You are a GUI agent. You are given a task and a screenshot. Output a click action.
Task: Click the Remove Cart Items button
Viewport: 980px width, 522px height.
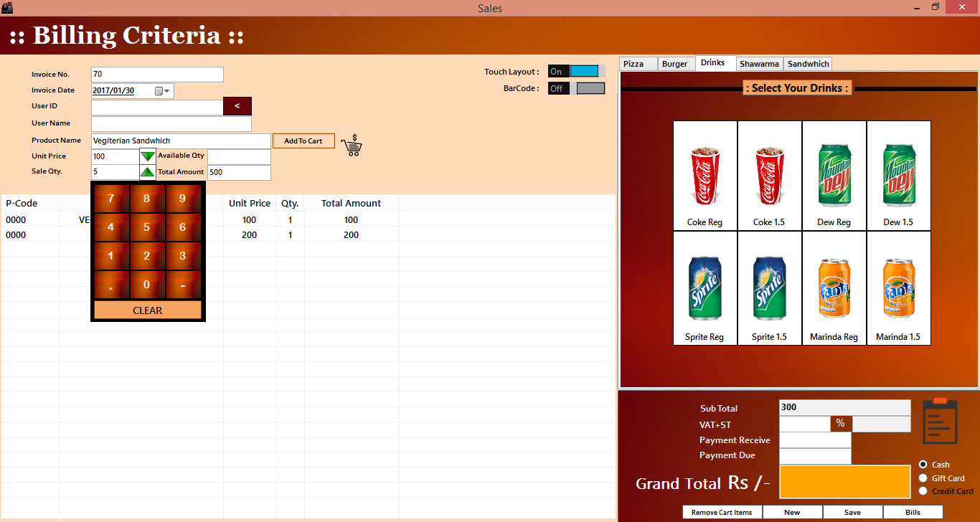click(722, 512)
